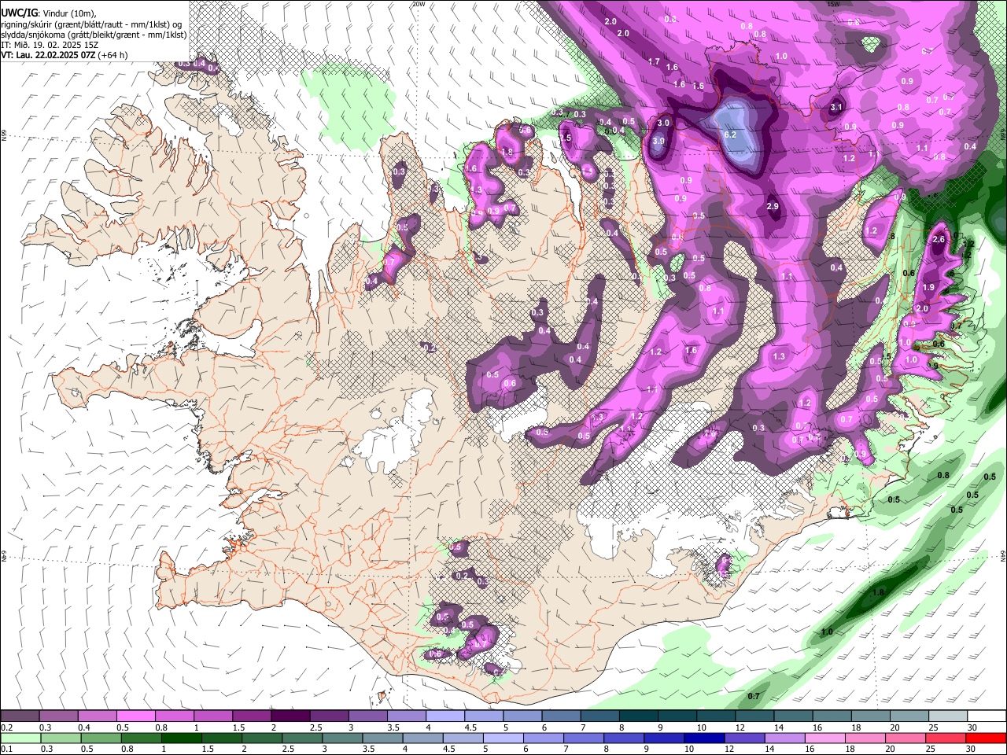Image resolution: width=1007 pixels, height=755 pixels.
Task: Click the '15W' longitude label
Action: pos(834,4)
